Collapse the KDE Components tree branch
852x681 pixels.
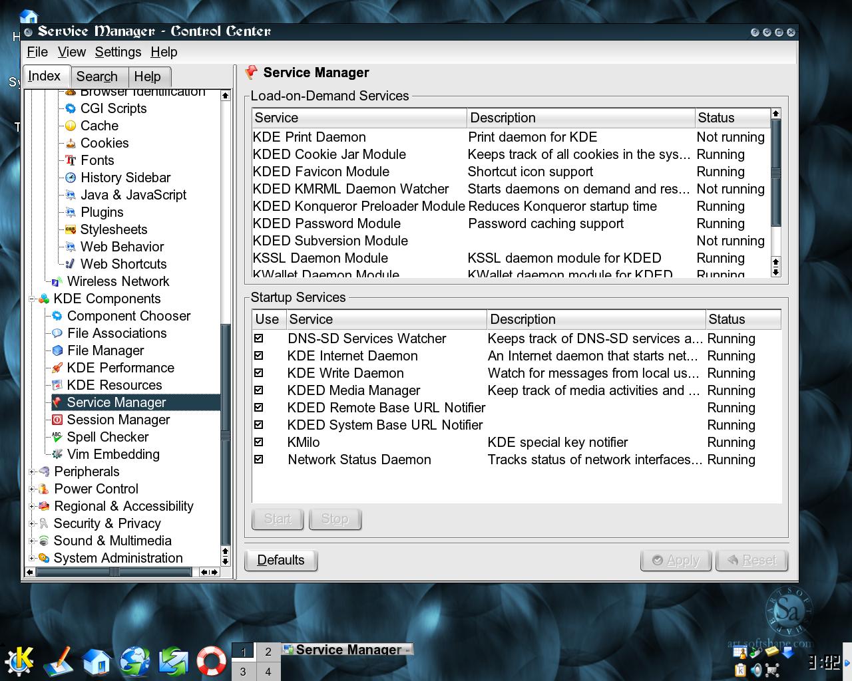click(x=32, y=299)
